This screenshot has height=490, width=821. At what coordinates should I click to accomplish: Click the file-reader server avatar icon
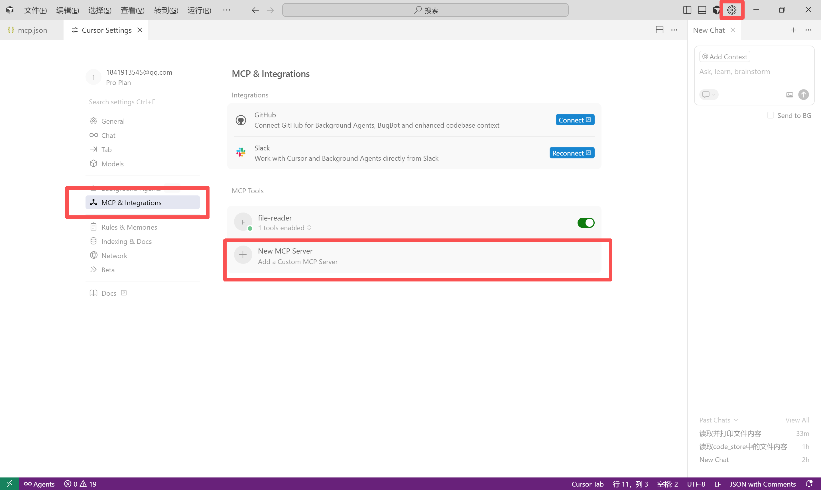[243, 222]
